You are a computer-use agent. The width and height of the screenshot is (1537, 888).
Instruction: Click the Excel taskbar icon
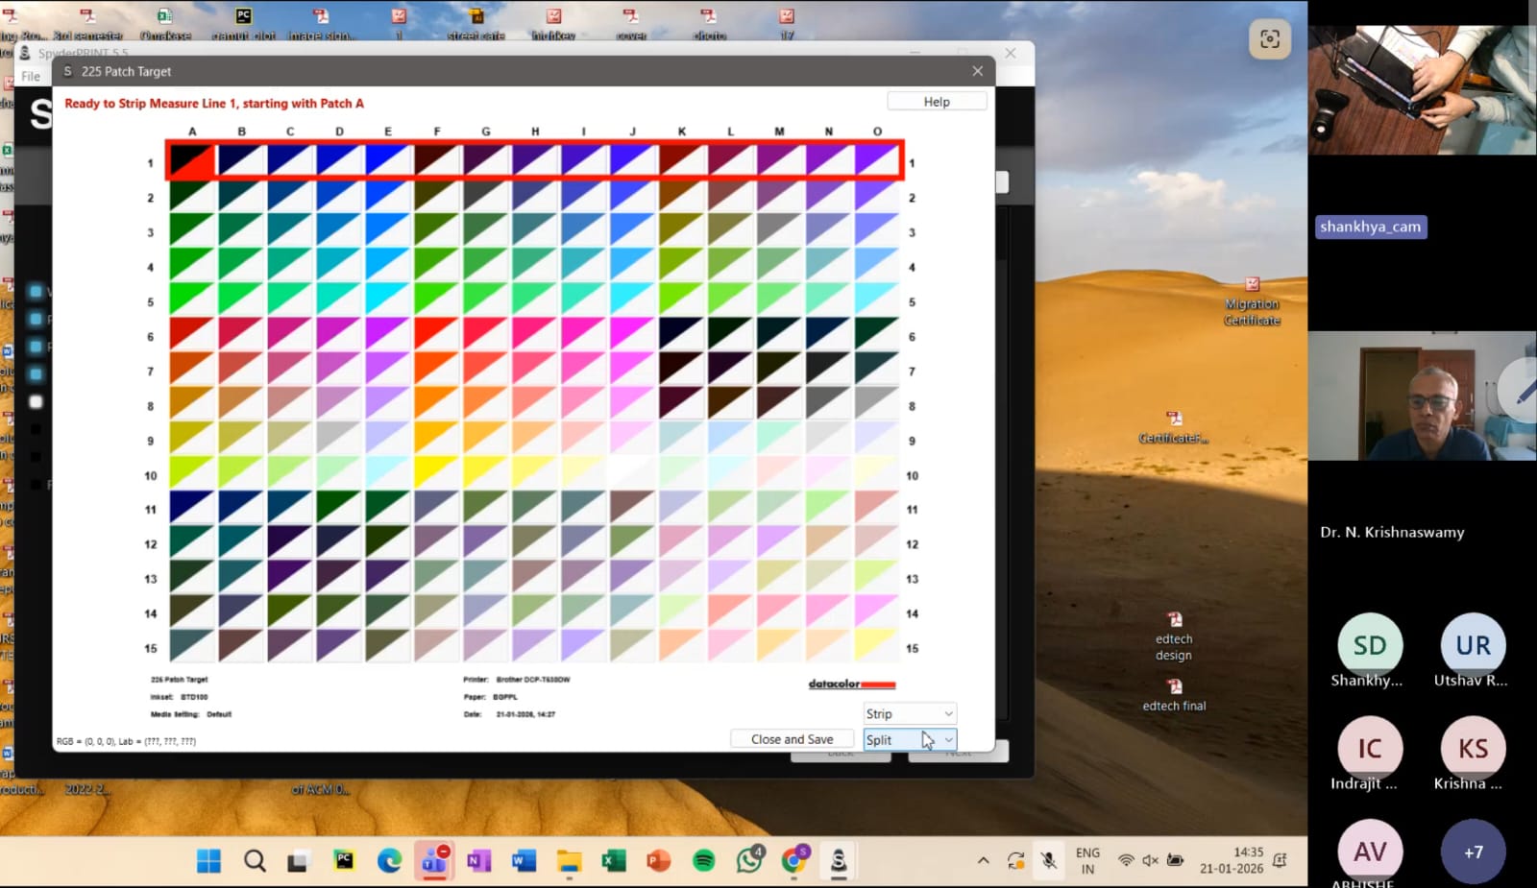(x=614, y=861)
